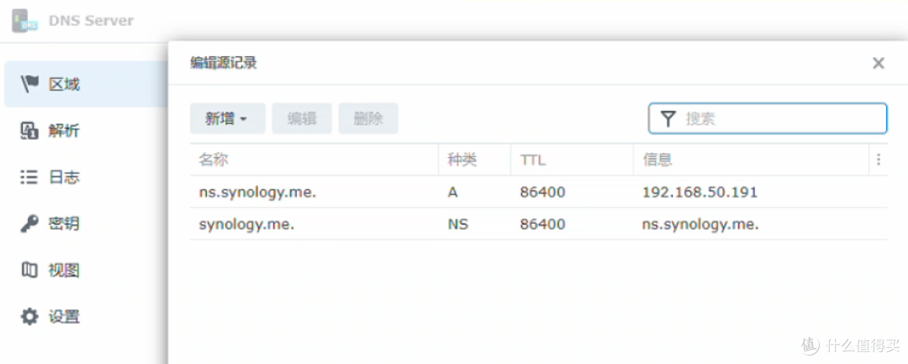
Task: Click the 86400 TTL of NS record
Action: (x=542, y=224)
